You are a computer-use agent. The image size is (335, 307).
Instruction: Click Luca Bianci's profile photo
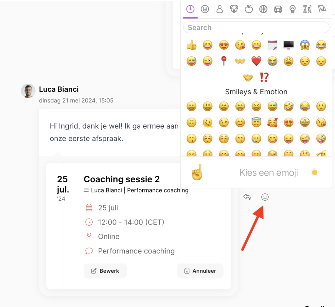tap(28, 91)
